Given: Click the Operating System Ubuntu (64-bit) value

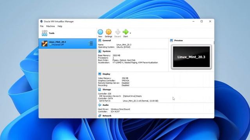Looking at the screenshot, I should click(x=123, y=47).
